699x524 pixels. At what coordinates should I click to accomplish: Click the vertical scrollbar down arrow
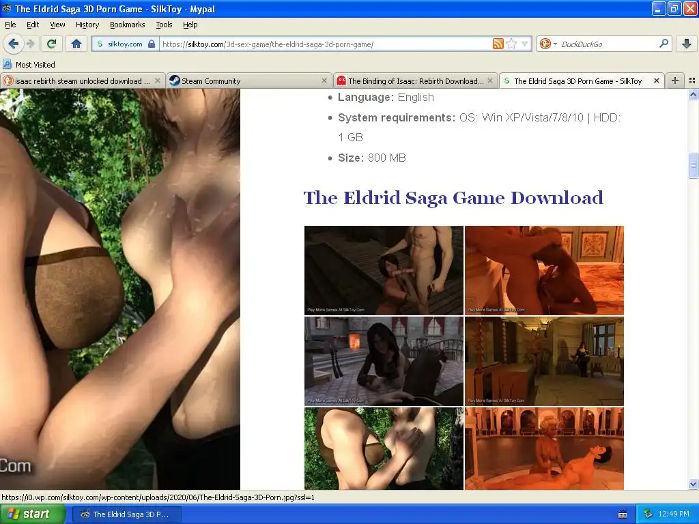694,484
